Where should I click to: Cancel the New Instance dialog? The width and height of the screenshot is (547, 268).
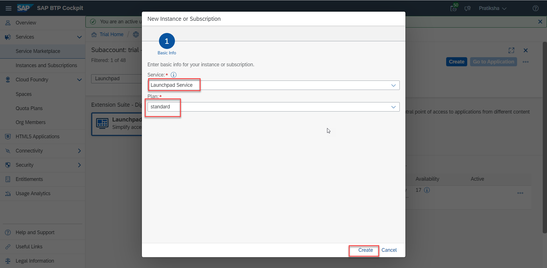tap(389, 250)
